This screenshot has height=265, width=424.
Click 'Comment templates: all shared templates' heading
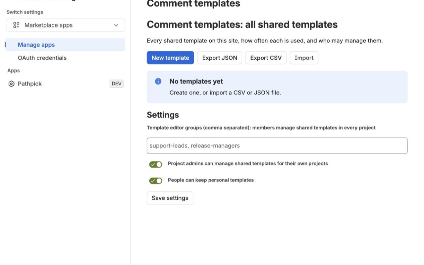tap(242, 25)
